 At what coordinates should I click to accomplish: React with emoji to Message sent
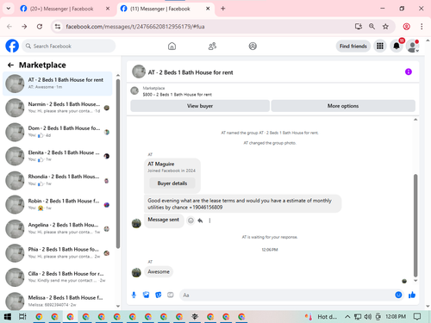tap(191, 221)
